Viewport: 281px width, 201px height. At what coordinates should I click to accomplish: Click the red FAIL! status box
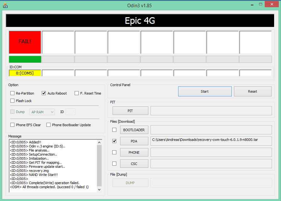[25, 42]
